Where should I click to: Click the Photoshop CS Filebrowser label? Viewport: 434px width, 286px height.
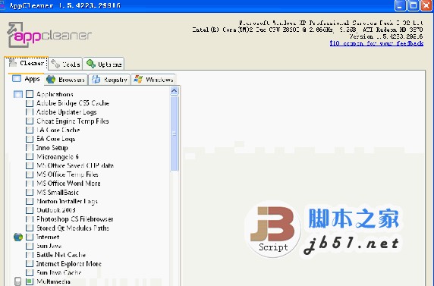pos(74,219)
